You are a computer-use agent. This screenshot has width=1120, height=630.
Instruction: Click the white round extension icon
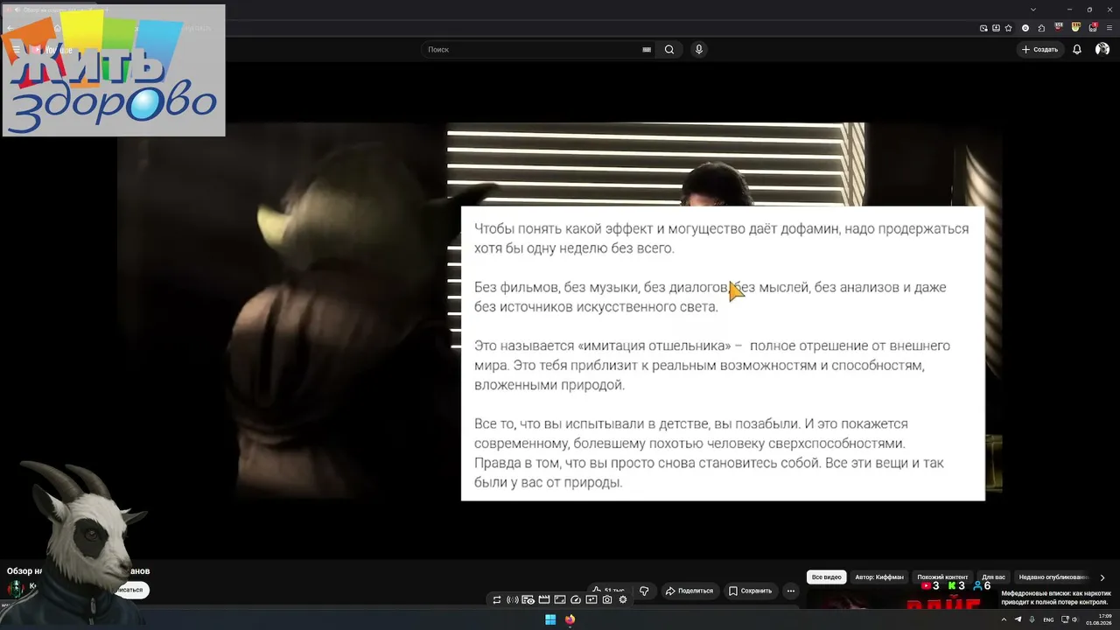tap(1025, 28)
